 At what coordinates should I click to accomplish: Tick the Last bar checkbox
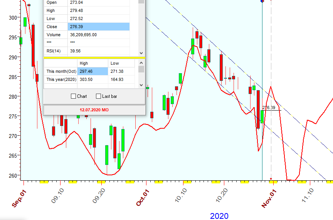[x=99, y=96]
